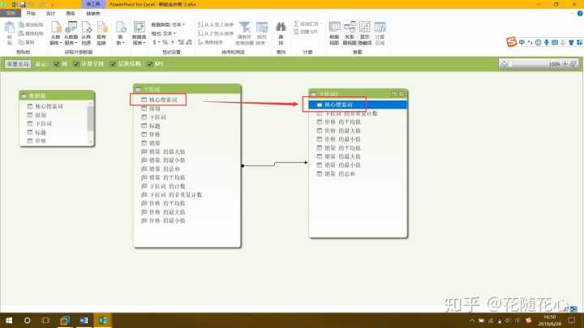
Task: Click the scroll-down arrow in the left table
Action: tap(90, 142)
